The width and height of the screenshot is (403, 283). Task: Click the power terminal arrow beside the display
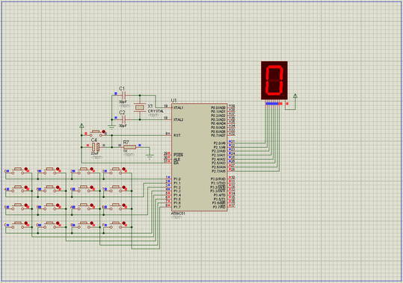click(x=295, y=96)
